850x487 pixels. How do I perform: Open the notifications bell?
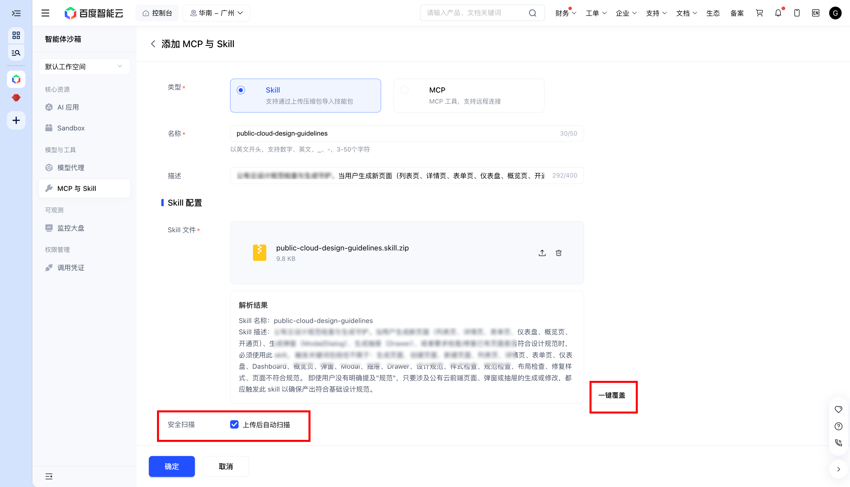coord(778,13)
